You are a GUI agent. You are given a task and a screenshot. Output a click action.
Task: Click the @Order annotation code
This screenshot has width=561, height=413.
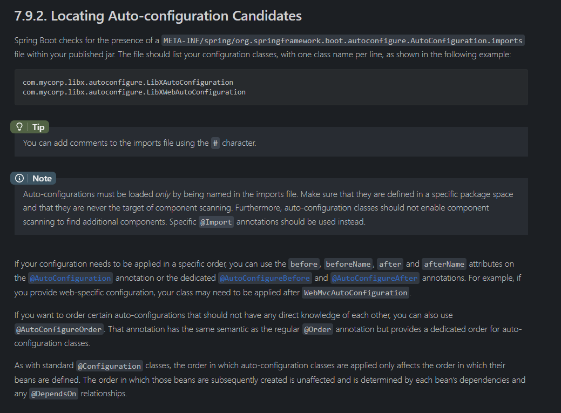click(317, 329)
